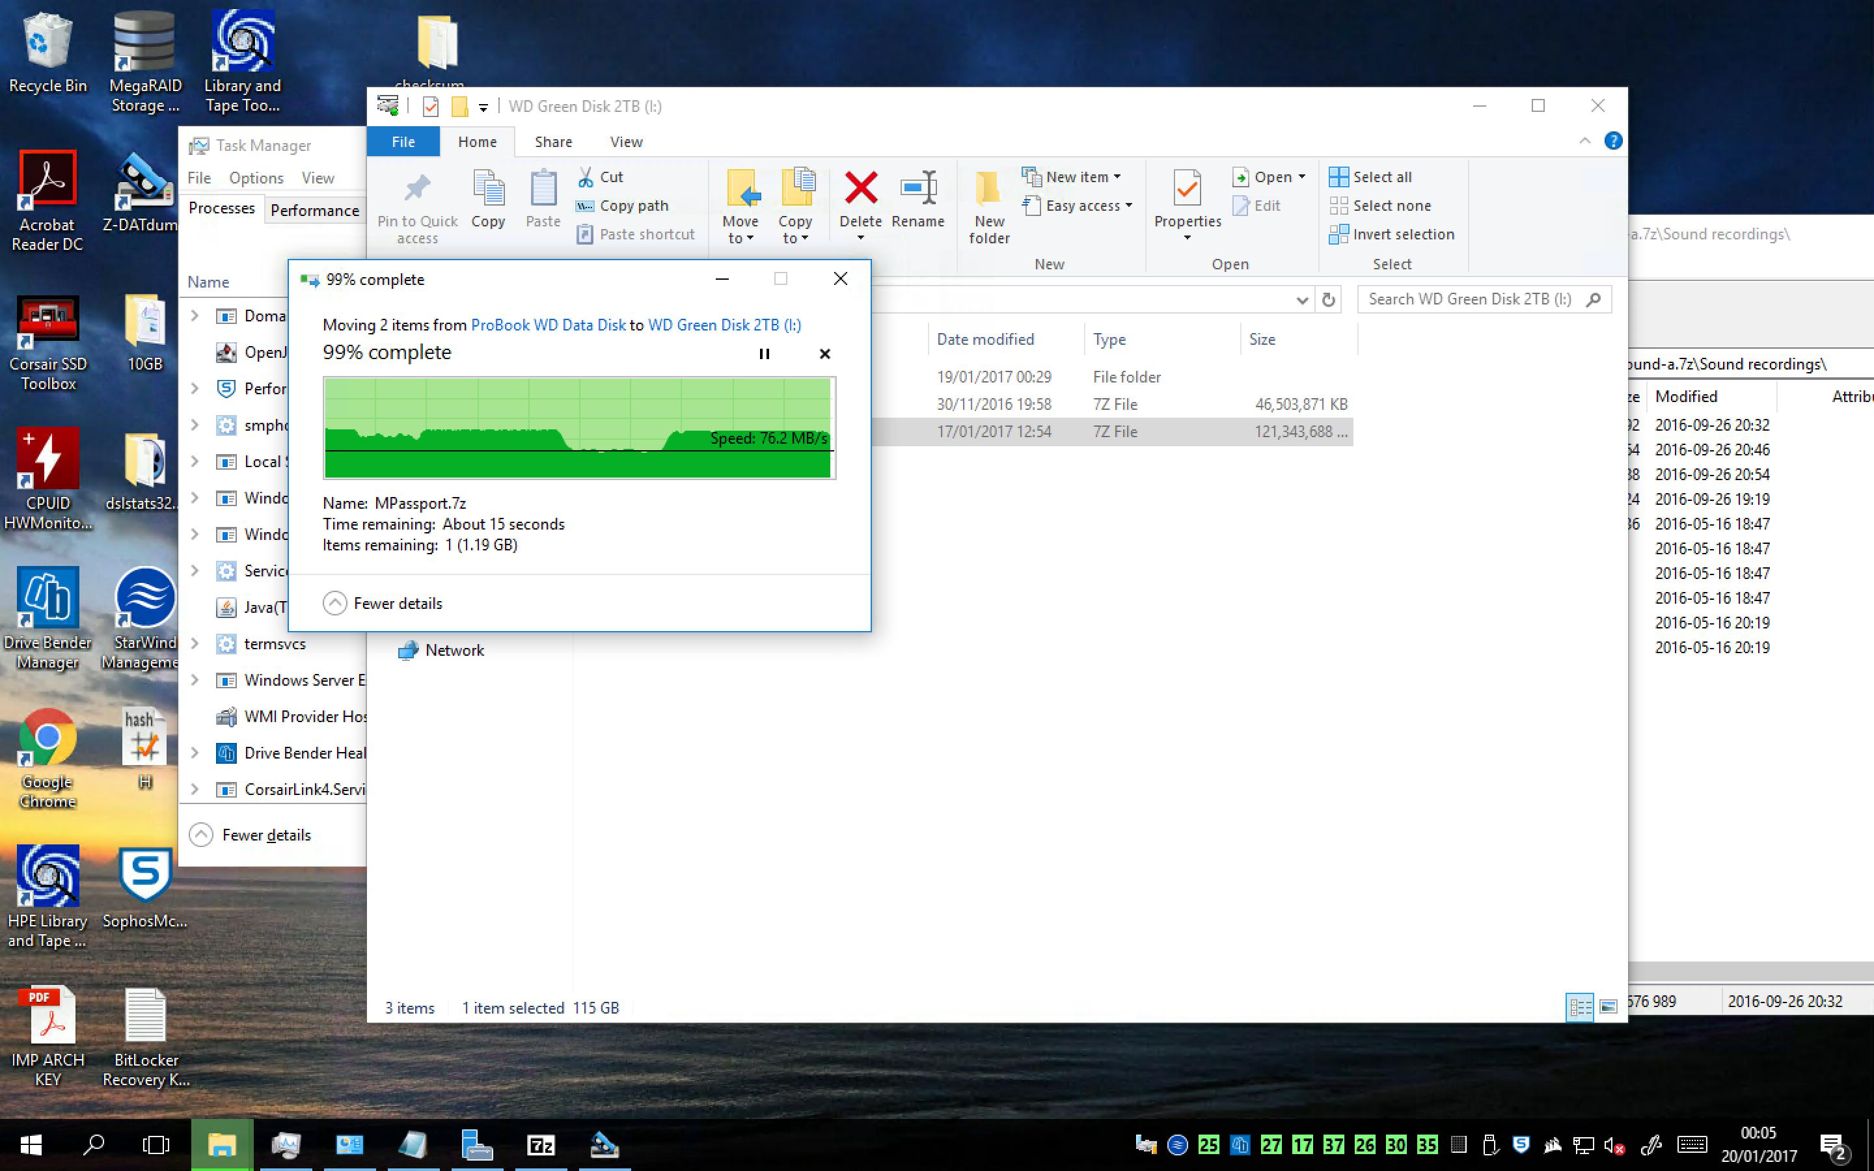Click the transfer speed graph

pyautogui.click(x=579, y=427)
